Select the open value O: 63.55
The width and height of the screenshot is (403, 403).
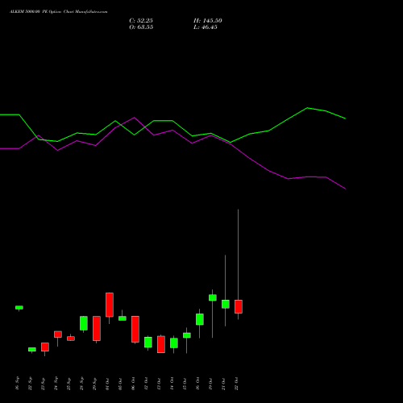click(141, 27)
